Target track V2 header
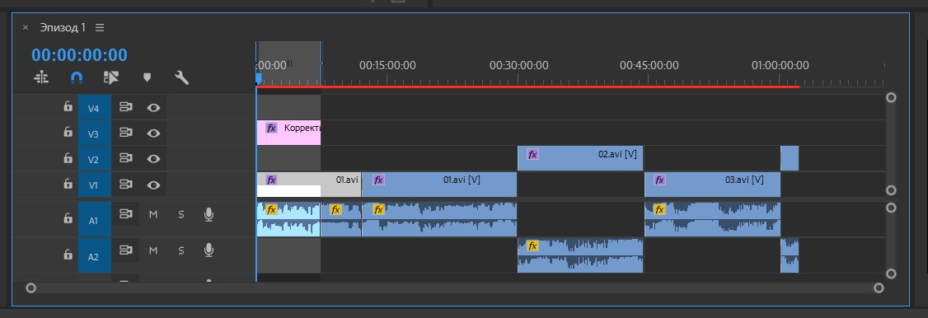Viewport: 928px width, 318px height. (94, 159)
